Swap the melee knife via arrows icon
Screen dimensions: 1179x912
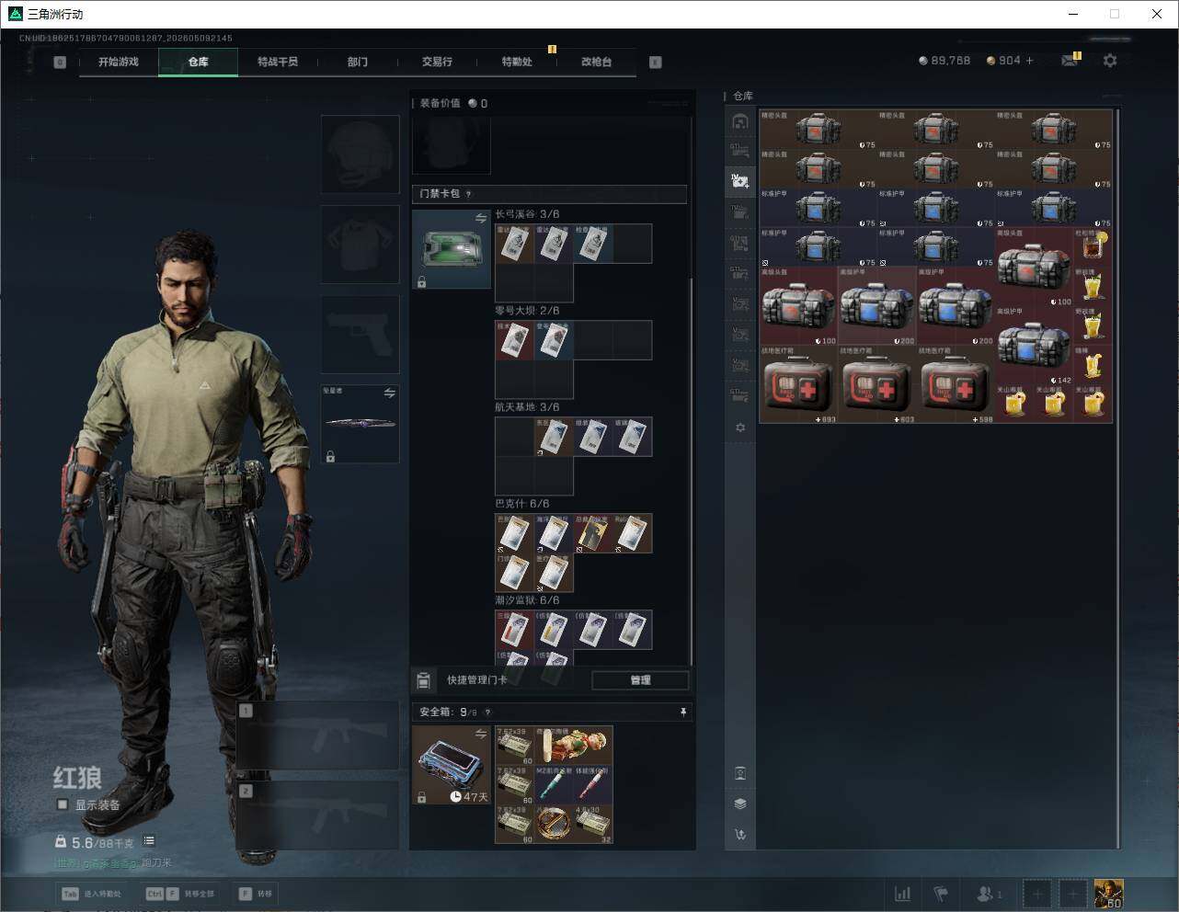390,393
